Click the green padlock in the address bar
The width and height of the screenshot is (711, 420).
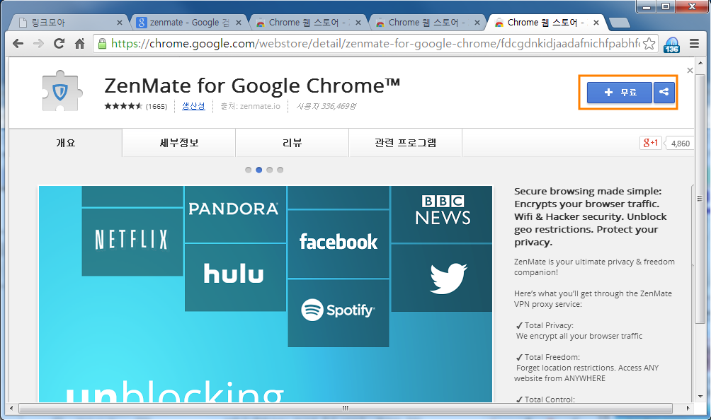[102, 43]
